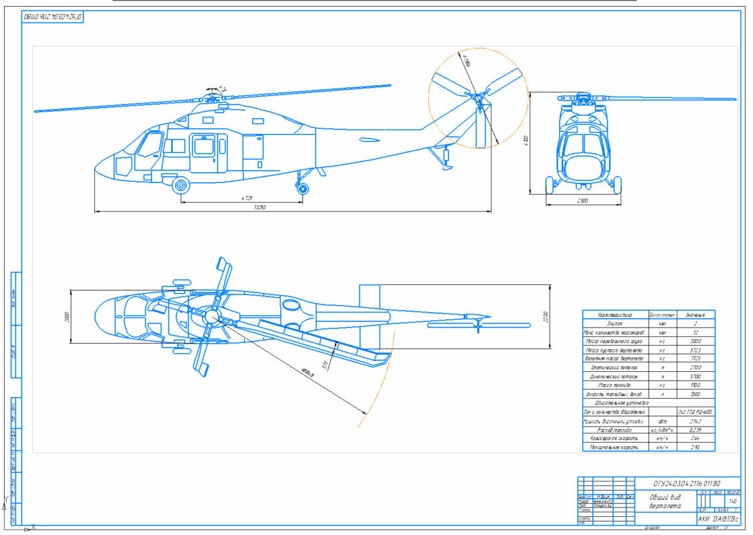The image size is (753, 535).
Task: Select the 2х2 ГТД РД-600 engine cell
Action: 695,412
